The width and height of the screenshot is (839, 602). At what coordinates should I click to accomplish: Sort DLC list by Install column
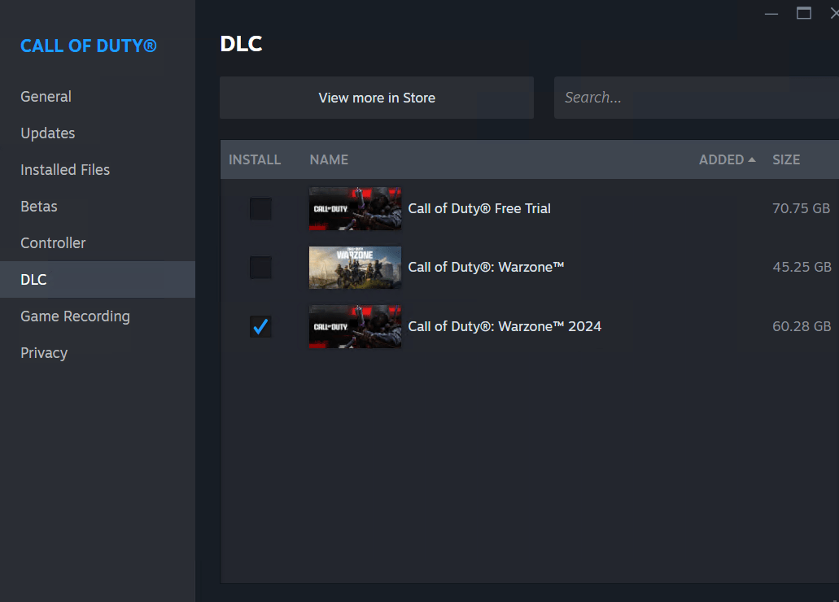point(255,159)
